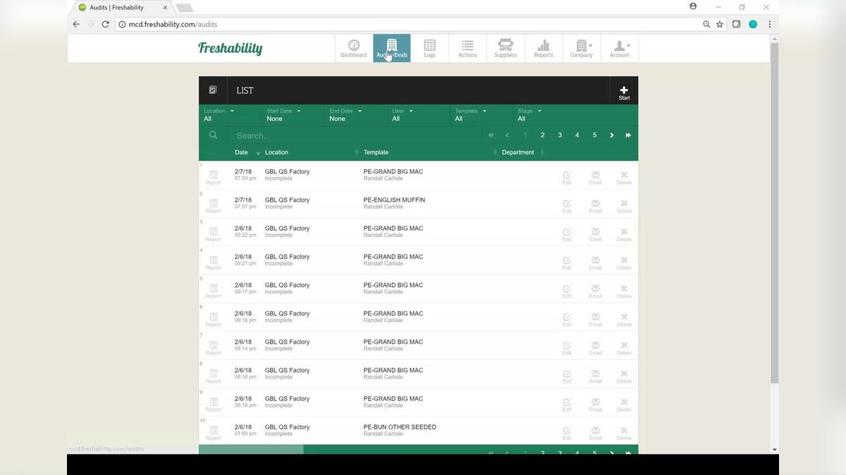Email the PE-BUN OTHER SEEDED audit

[x=596, y=432]
